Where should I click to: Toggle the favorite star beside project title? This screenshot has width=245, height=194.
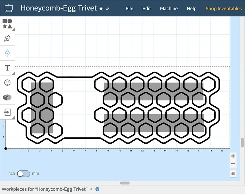pos(101,9)
